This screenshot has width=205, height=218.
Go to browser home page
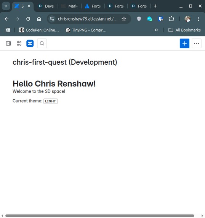tap(39, 19)
